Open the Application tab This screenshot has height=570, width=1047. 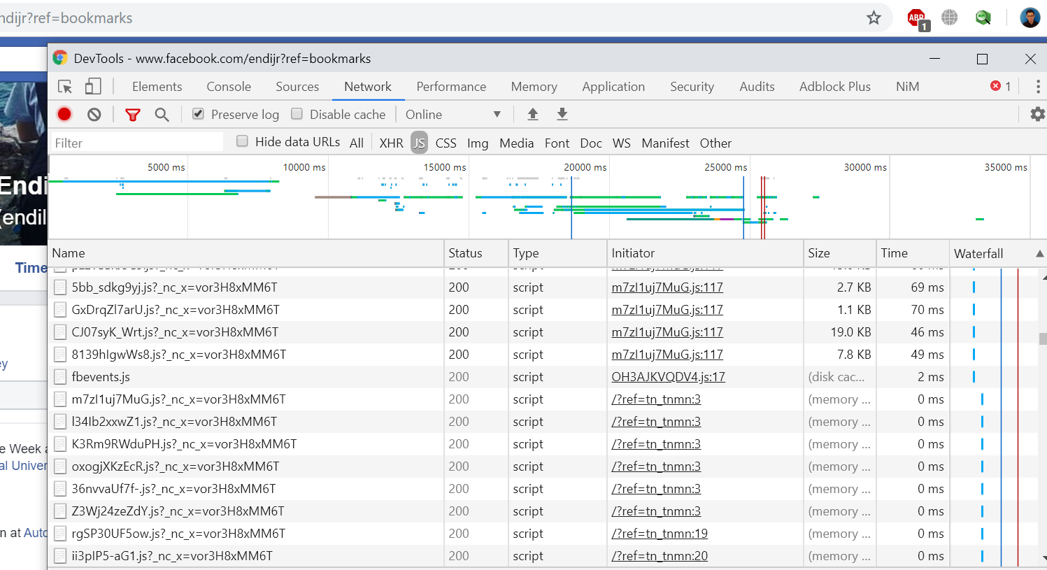[613, 86]
